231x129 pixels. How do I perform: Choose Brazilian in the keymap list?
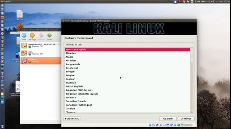point(127,83)
